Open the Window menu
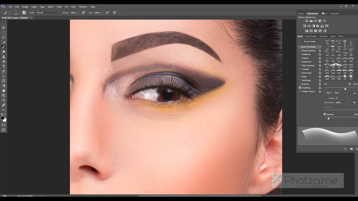 tap(83, 7)
